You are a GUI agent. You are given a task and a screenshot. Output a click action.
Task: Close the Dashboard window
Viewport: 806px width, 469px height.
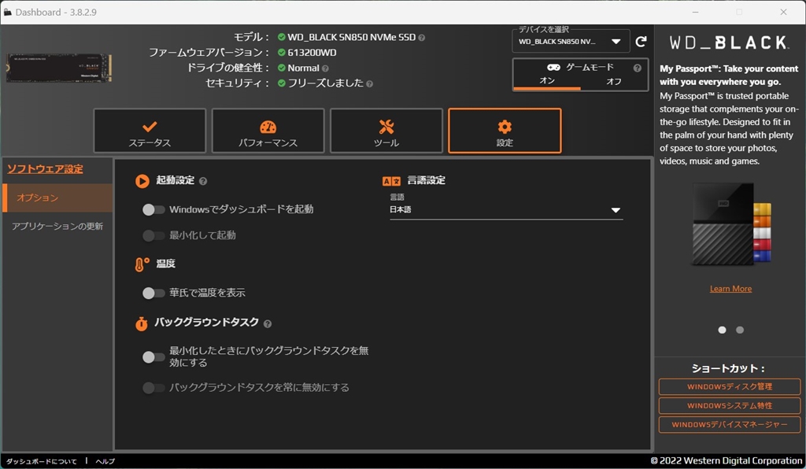click(x=783, y=12)
